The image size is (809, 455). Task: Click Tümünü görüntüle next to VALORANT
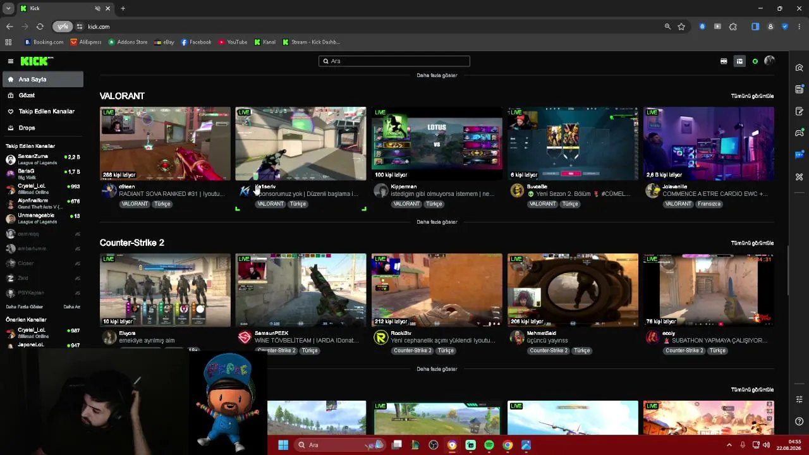pyautogui.click(x=752, y=96)
